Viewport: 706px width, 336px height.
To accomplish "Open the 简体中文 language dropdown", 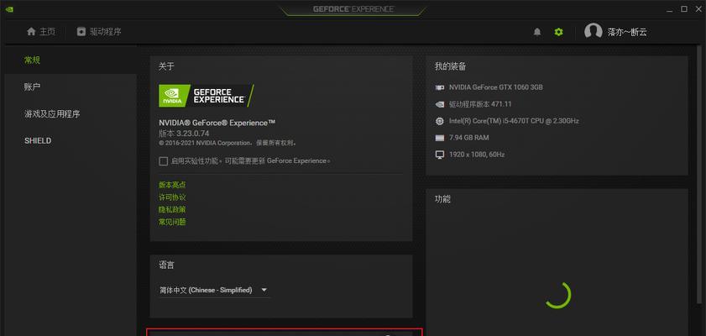I will tap(214, 290).
